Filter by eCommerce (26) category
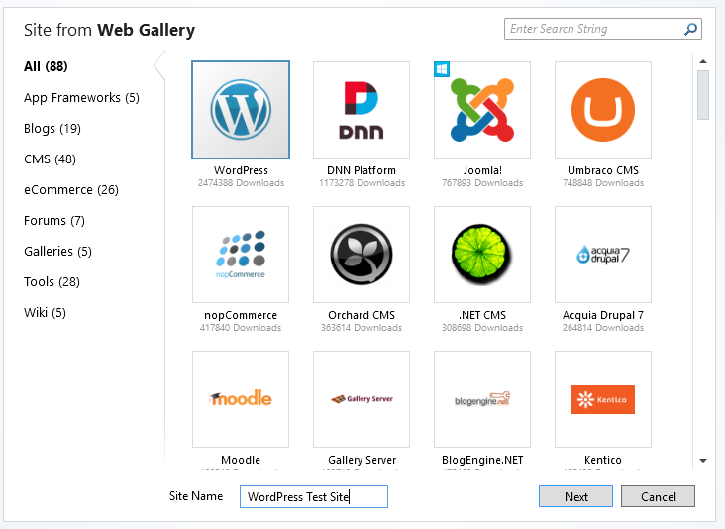The image size is (725, 529). [71, 190]
